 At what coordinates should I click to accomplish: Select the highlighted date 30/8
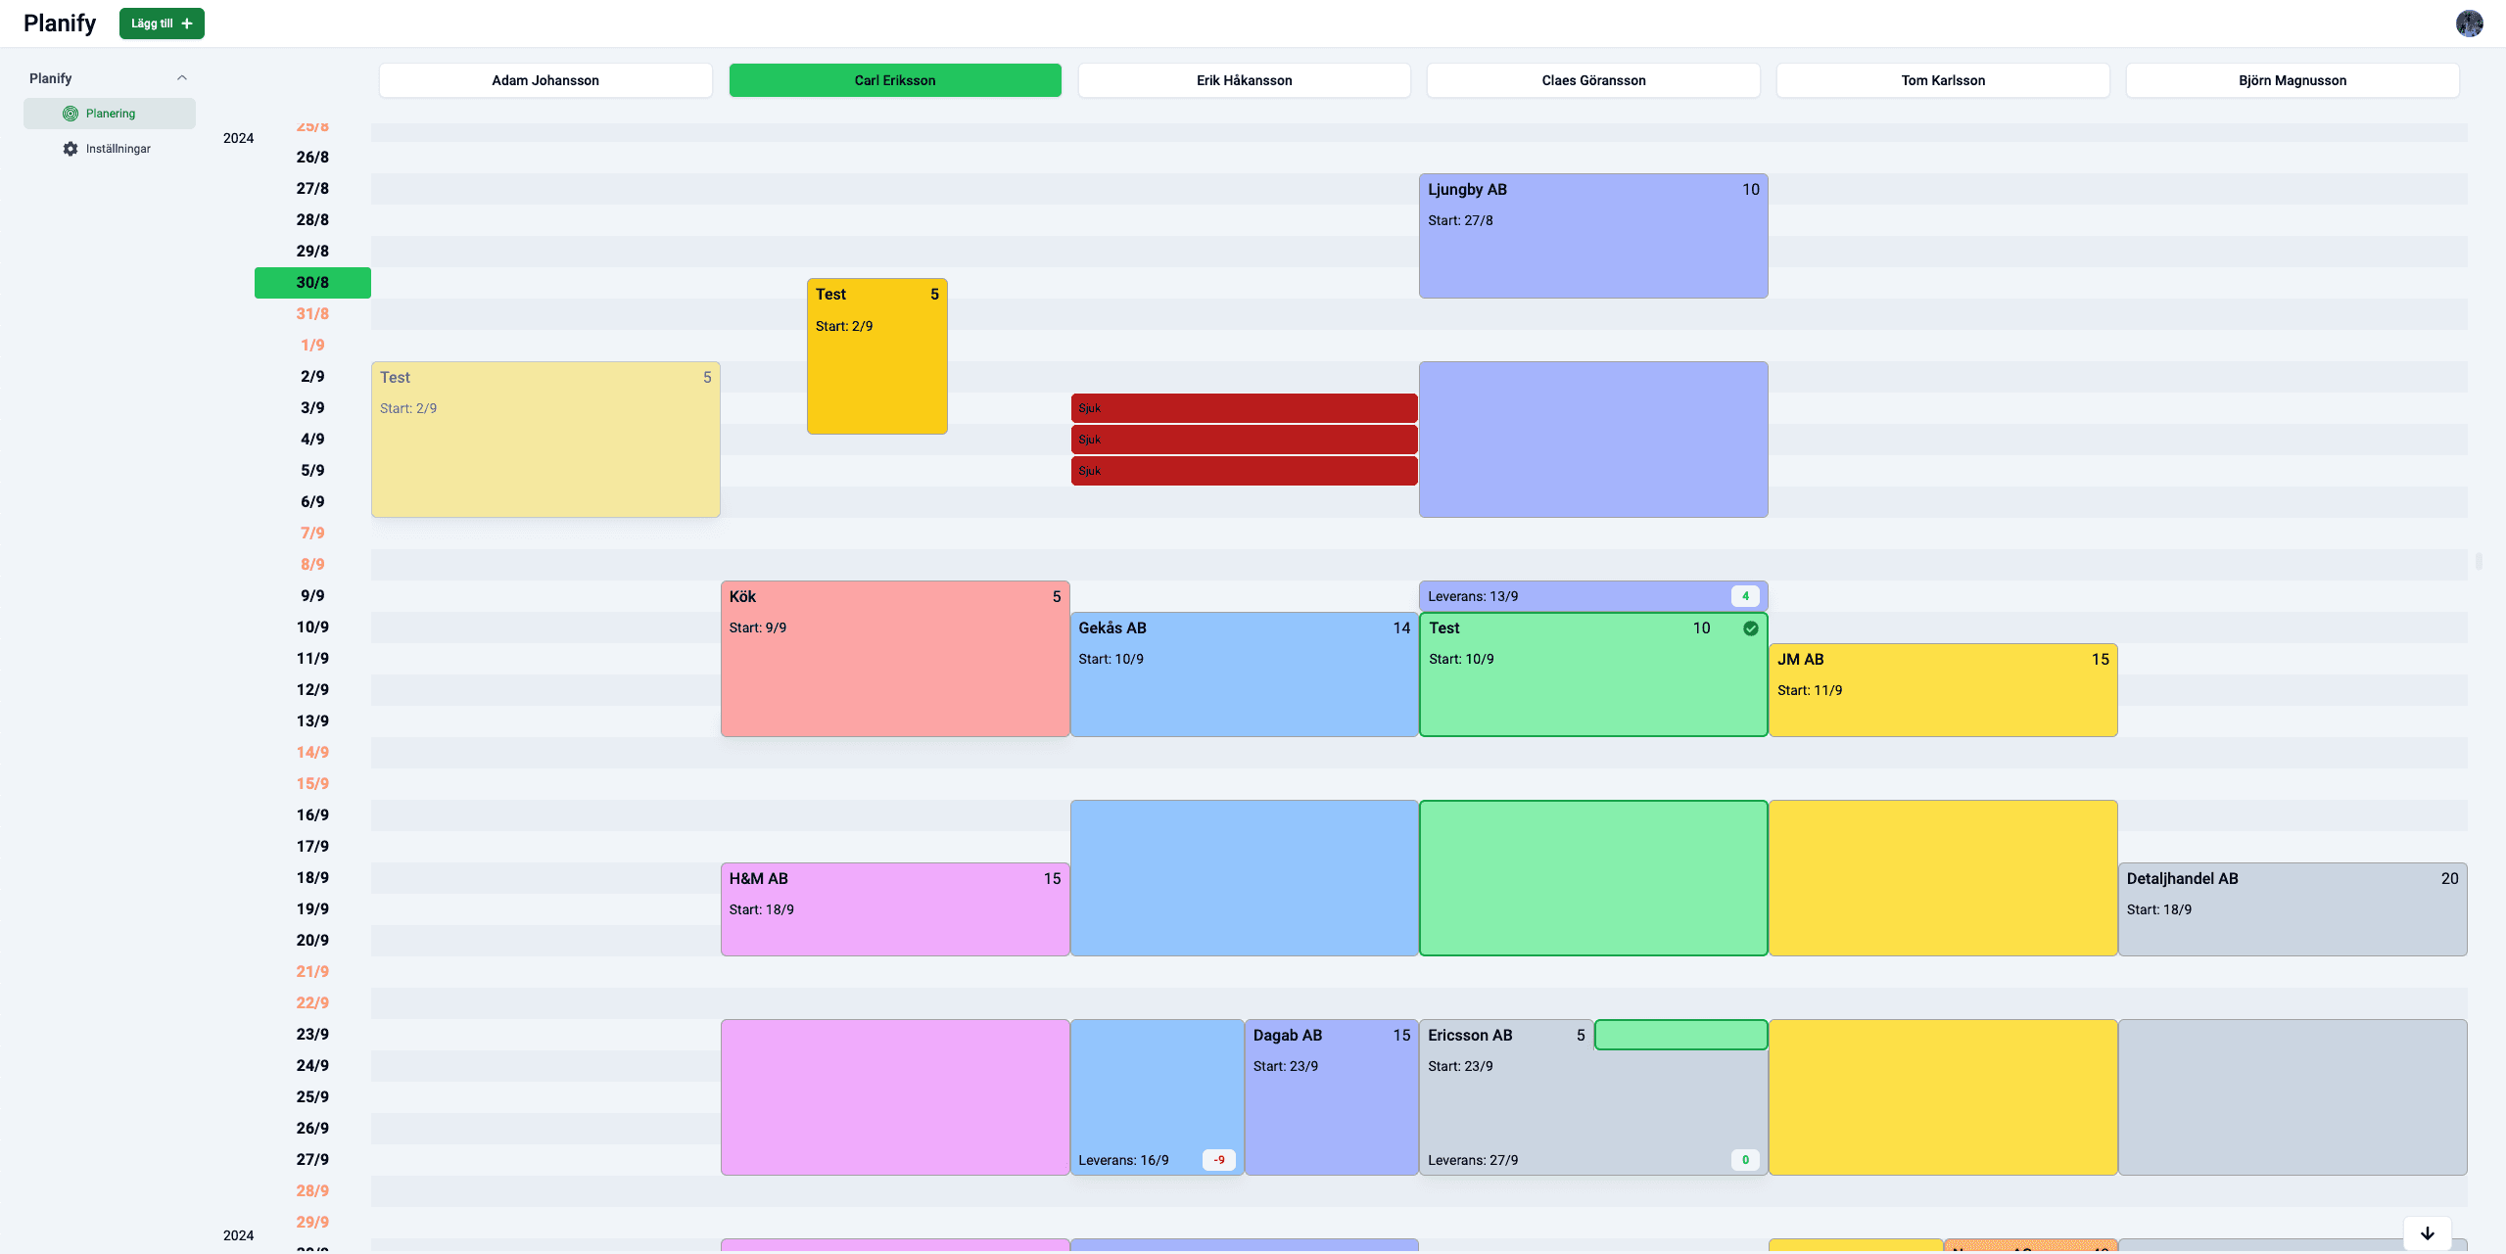(x=312, y=283)
